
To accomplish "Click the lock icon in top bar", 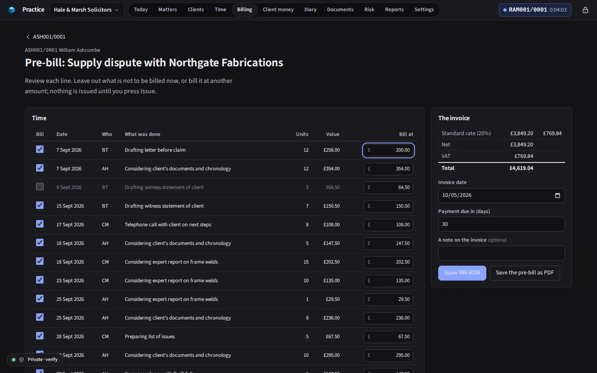I will coord(585,10).
